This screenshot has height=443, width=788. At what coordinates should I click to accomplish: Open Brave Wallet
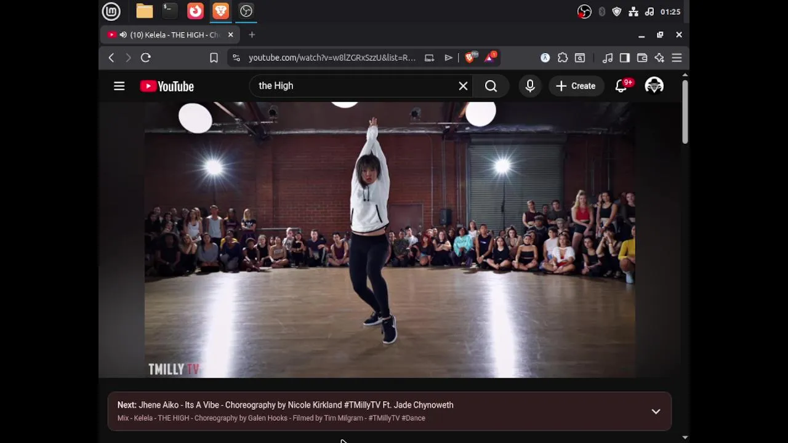pyautogui.click(x=642, y=58)
